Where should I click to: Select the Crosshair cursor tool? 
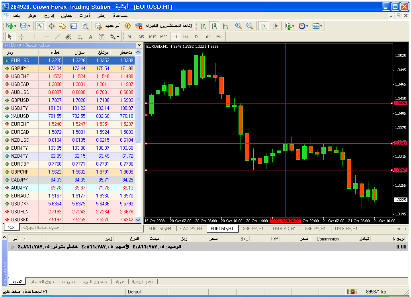point(22,37)
